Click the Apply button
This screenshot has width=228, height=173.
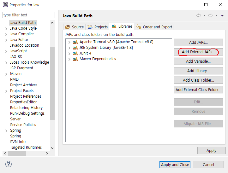(212, 151)
